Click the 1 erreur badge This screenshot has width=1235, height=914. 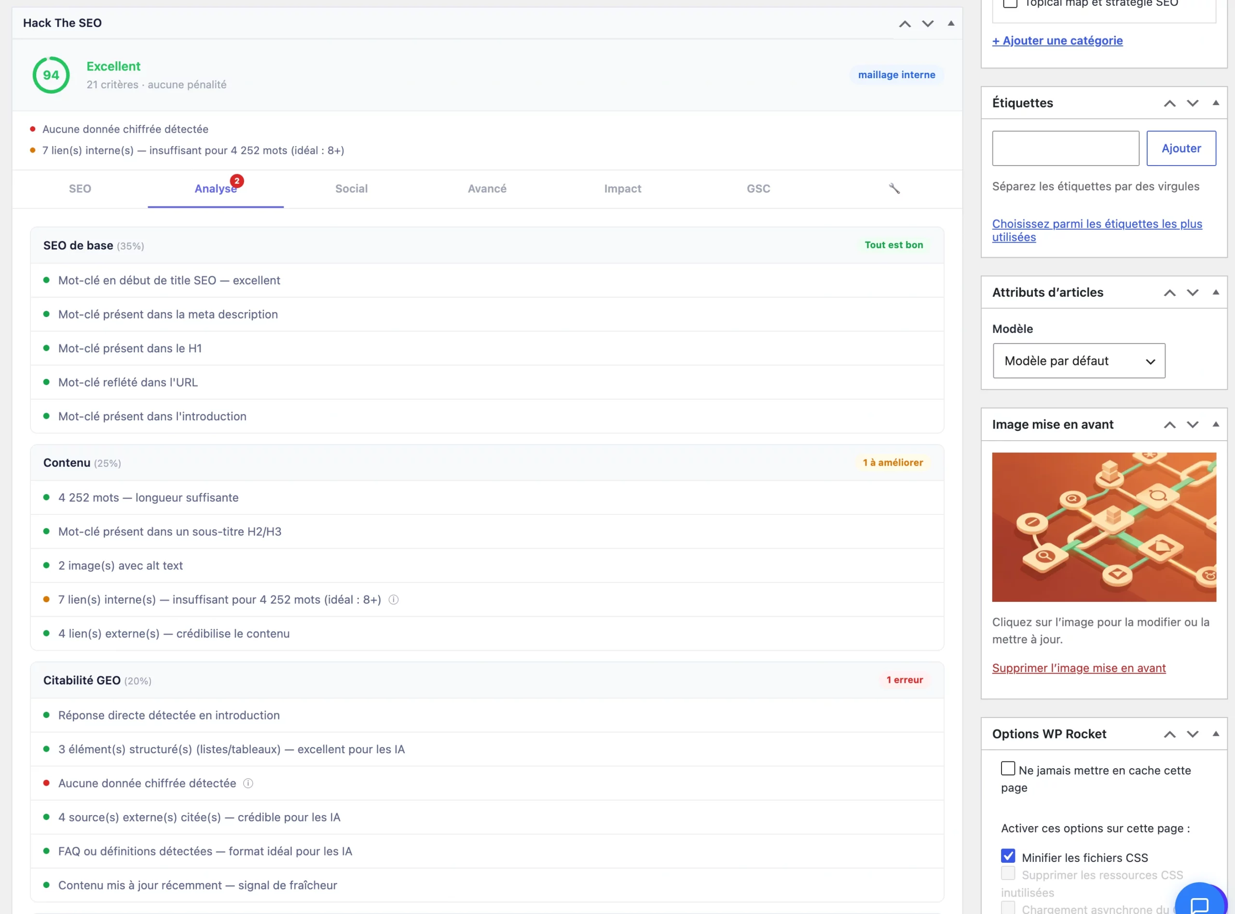[x=904, y=680]
